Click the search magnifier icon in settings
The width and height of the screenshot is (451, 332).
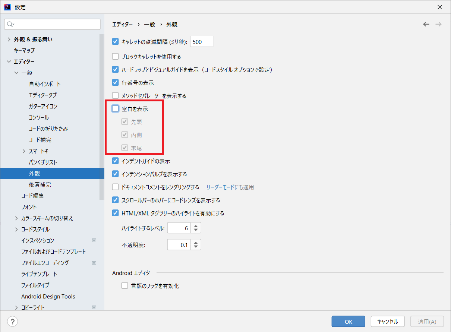[x=10, y=24]
